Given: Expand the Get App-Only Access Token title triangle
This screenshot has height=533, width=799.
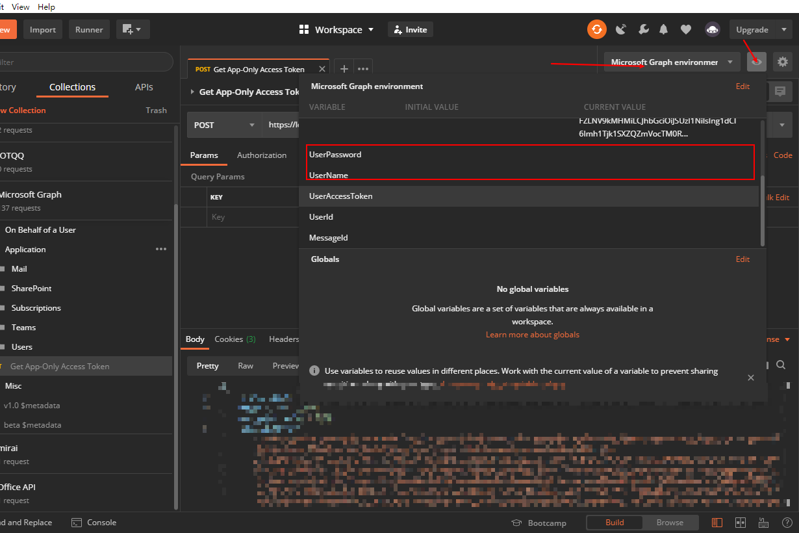Looking at the screenshot, I should pyautogui.click(x=192, y=92).
